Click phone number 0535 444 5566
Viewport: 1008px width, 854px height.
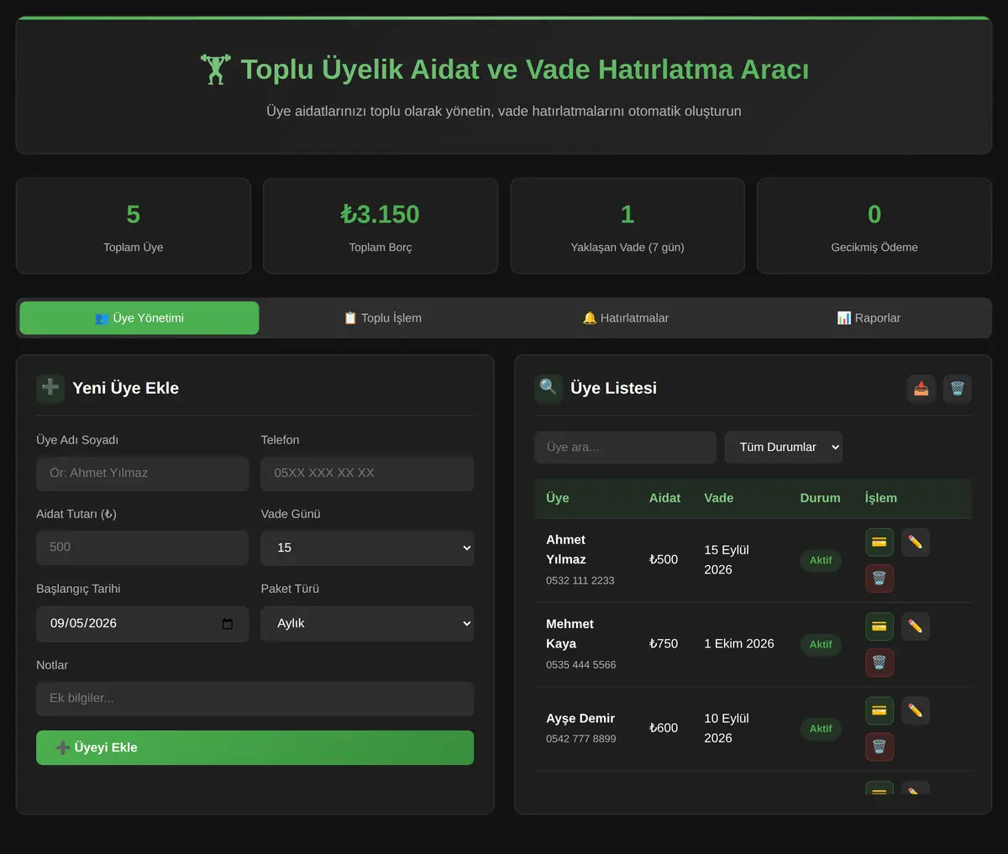581,664
